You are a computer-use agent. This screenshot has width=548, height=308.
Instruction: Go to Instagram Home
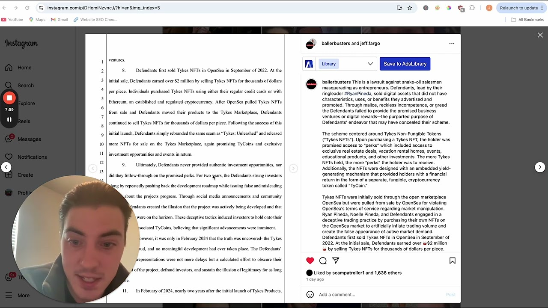(19, 68)
